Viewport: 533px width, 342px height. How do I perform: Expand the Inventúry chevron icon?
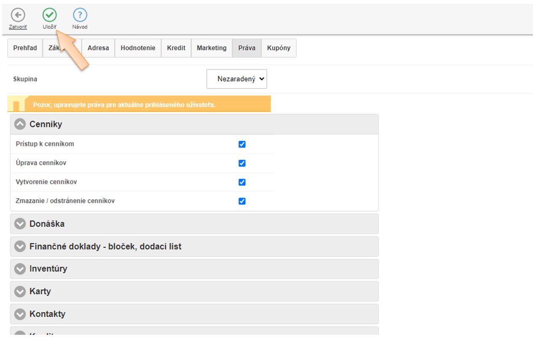click(x=20, y=269)
